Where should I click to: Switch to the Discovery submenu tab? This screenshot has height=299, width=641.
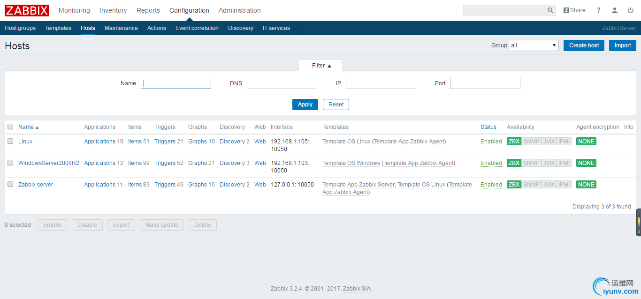(241, 28)
